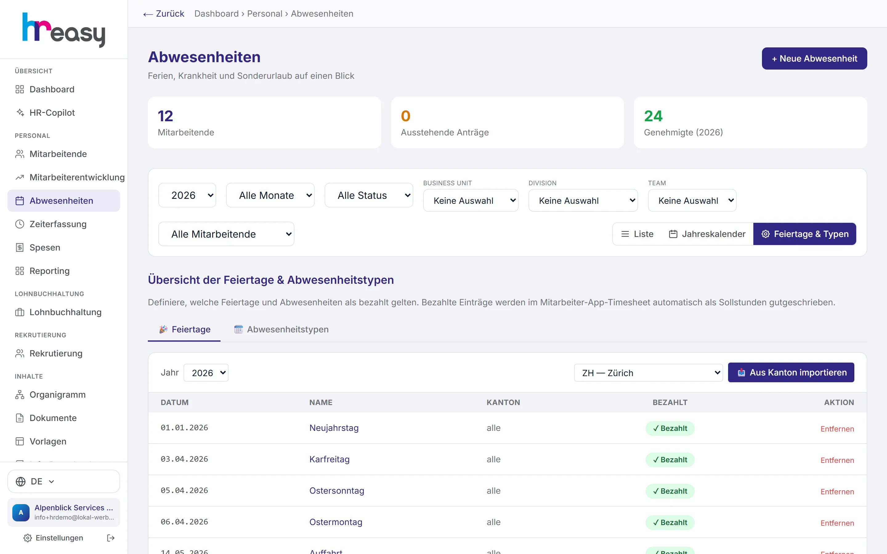Expand the Team dropdown

(x=692, y=200)
